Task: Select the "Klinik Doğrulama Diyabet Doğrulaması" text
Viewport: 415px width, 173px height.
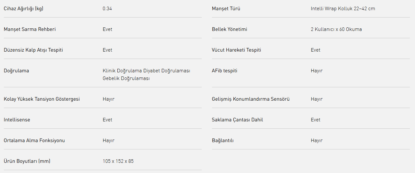Action: 146,71
